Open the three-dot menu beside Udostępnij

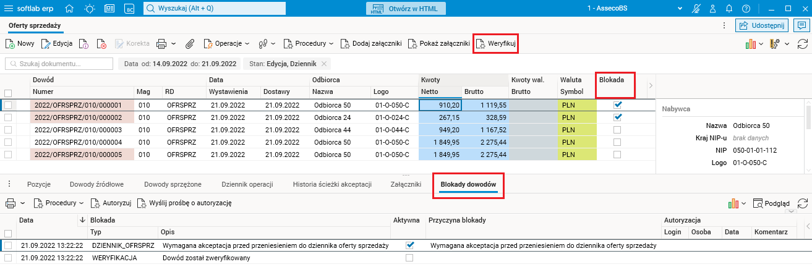(724, 25)
